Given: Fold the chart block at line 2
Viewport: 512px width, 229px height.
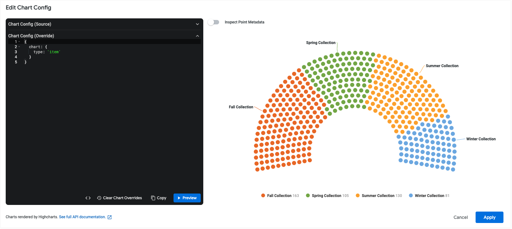Looking at the screenshot, I should [x=19, y=47].
